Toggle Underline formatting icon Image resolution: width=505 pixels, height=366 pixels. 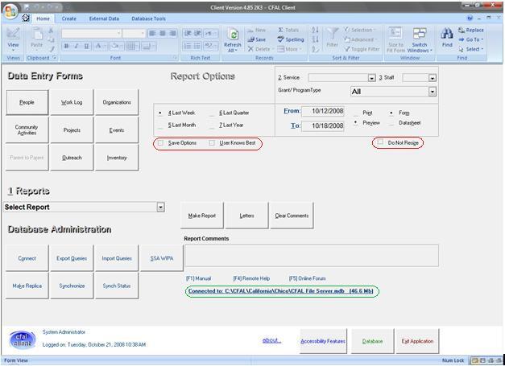(86, 47)
